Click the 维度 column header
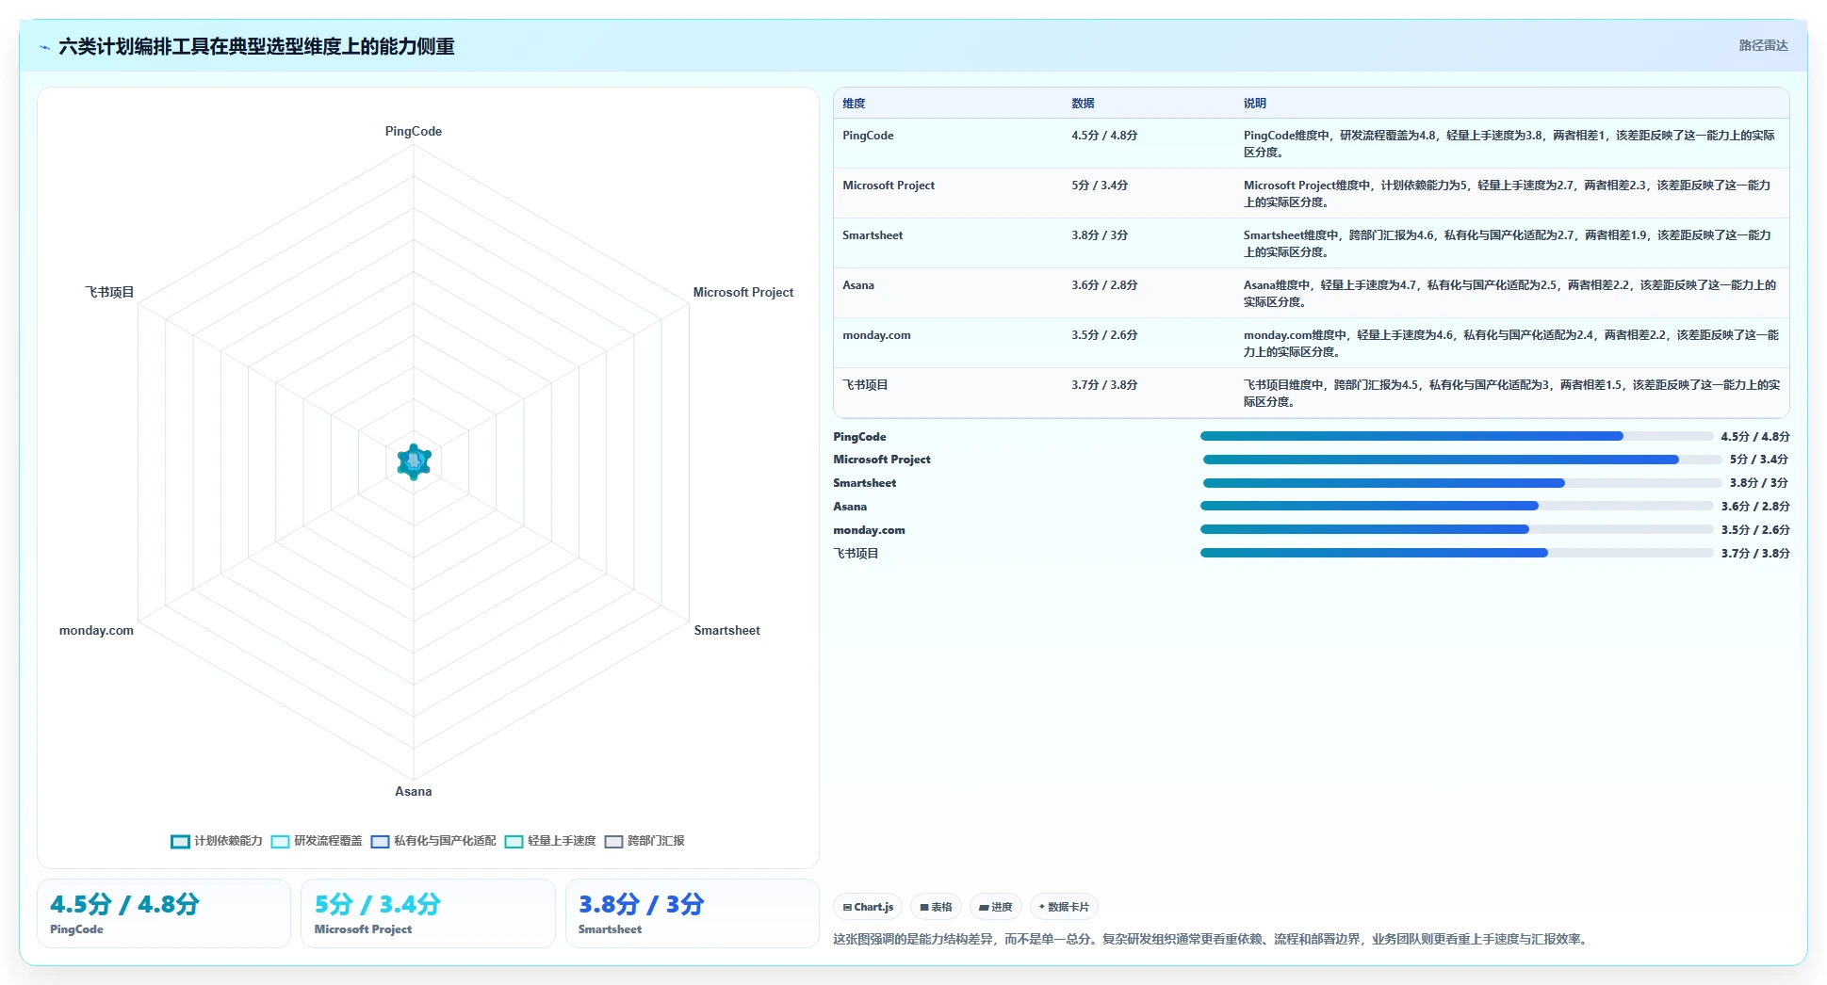The height and width of the screenshot is (985, 1827). pyautogui.click(x=854, y=104)
